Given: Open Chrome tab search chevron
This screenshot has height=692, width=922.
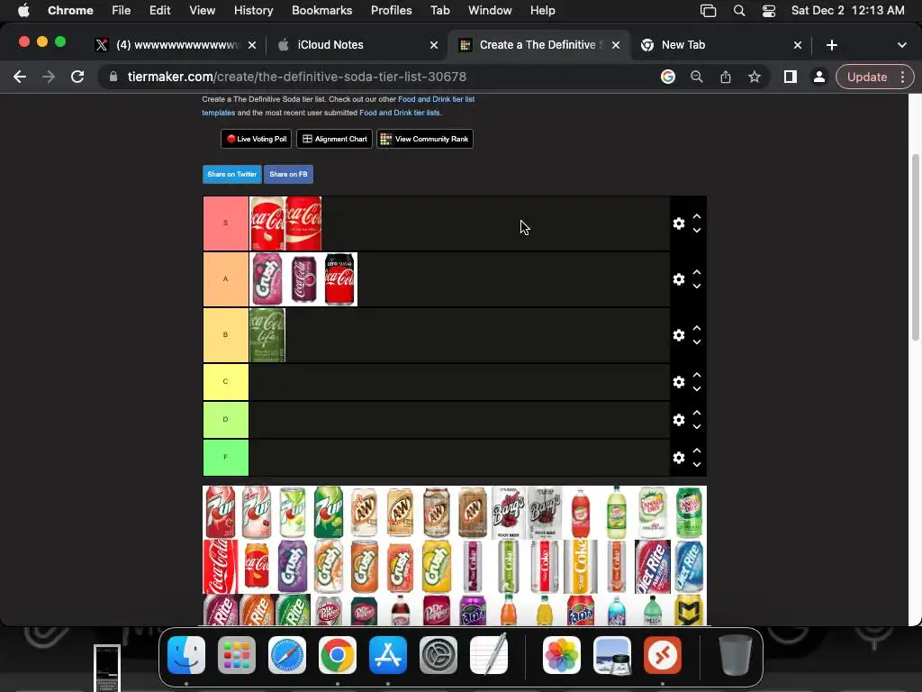Looking at the screenshot, I should pyautogui.click(x=901, y=45).
